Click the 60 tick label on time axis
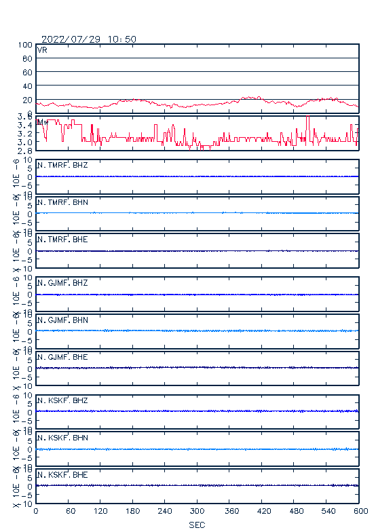This screenshot has width=376, height=530. pyautogui.click(x=71, y=511)
